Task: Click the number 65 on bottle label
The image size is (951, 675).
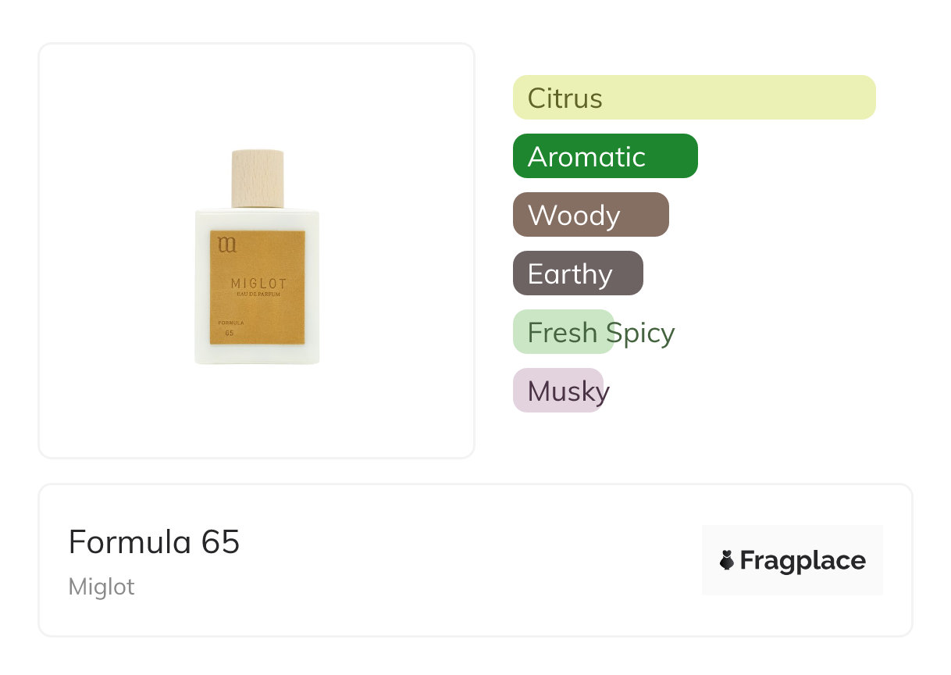Action: click(229, 334)
